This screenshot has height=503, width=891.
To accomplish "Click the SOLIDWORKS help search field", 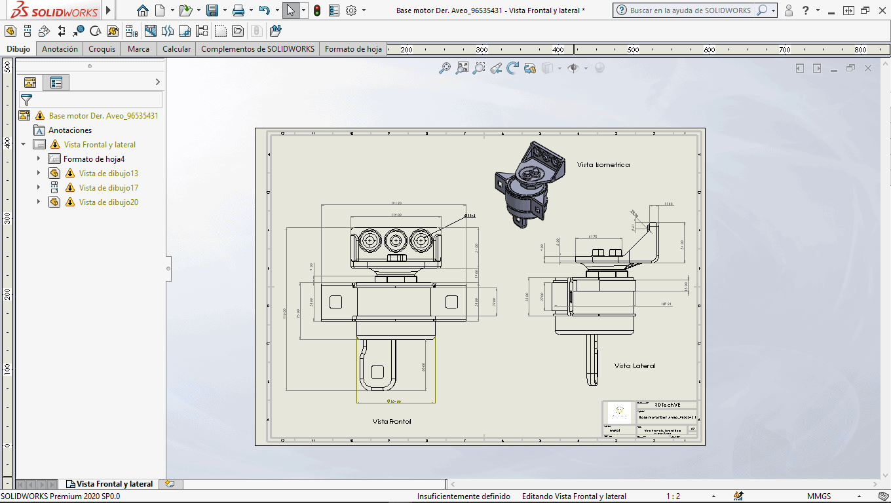I will 689,10.
